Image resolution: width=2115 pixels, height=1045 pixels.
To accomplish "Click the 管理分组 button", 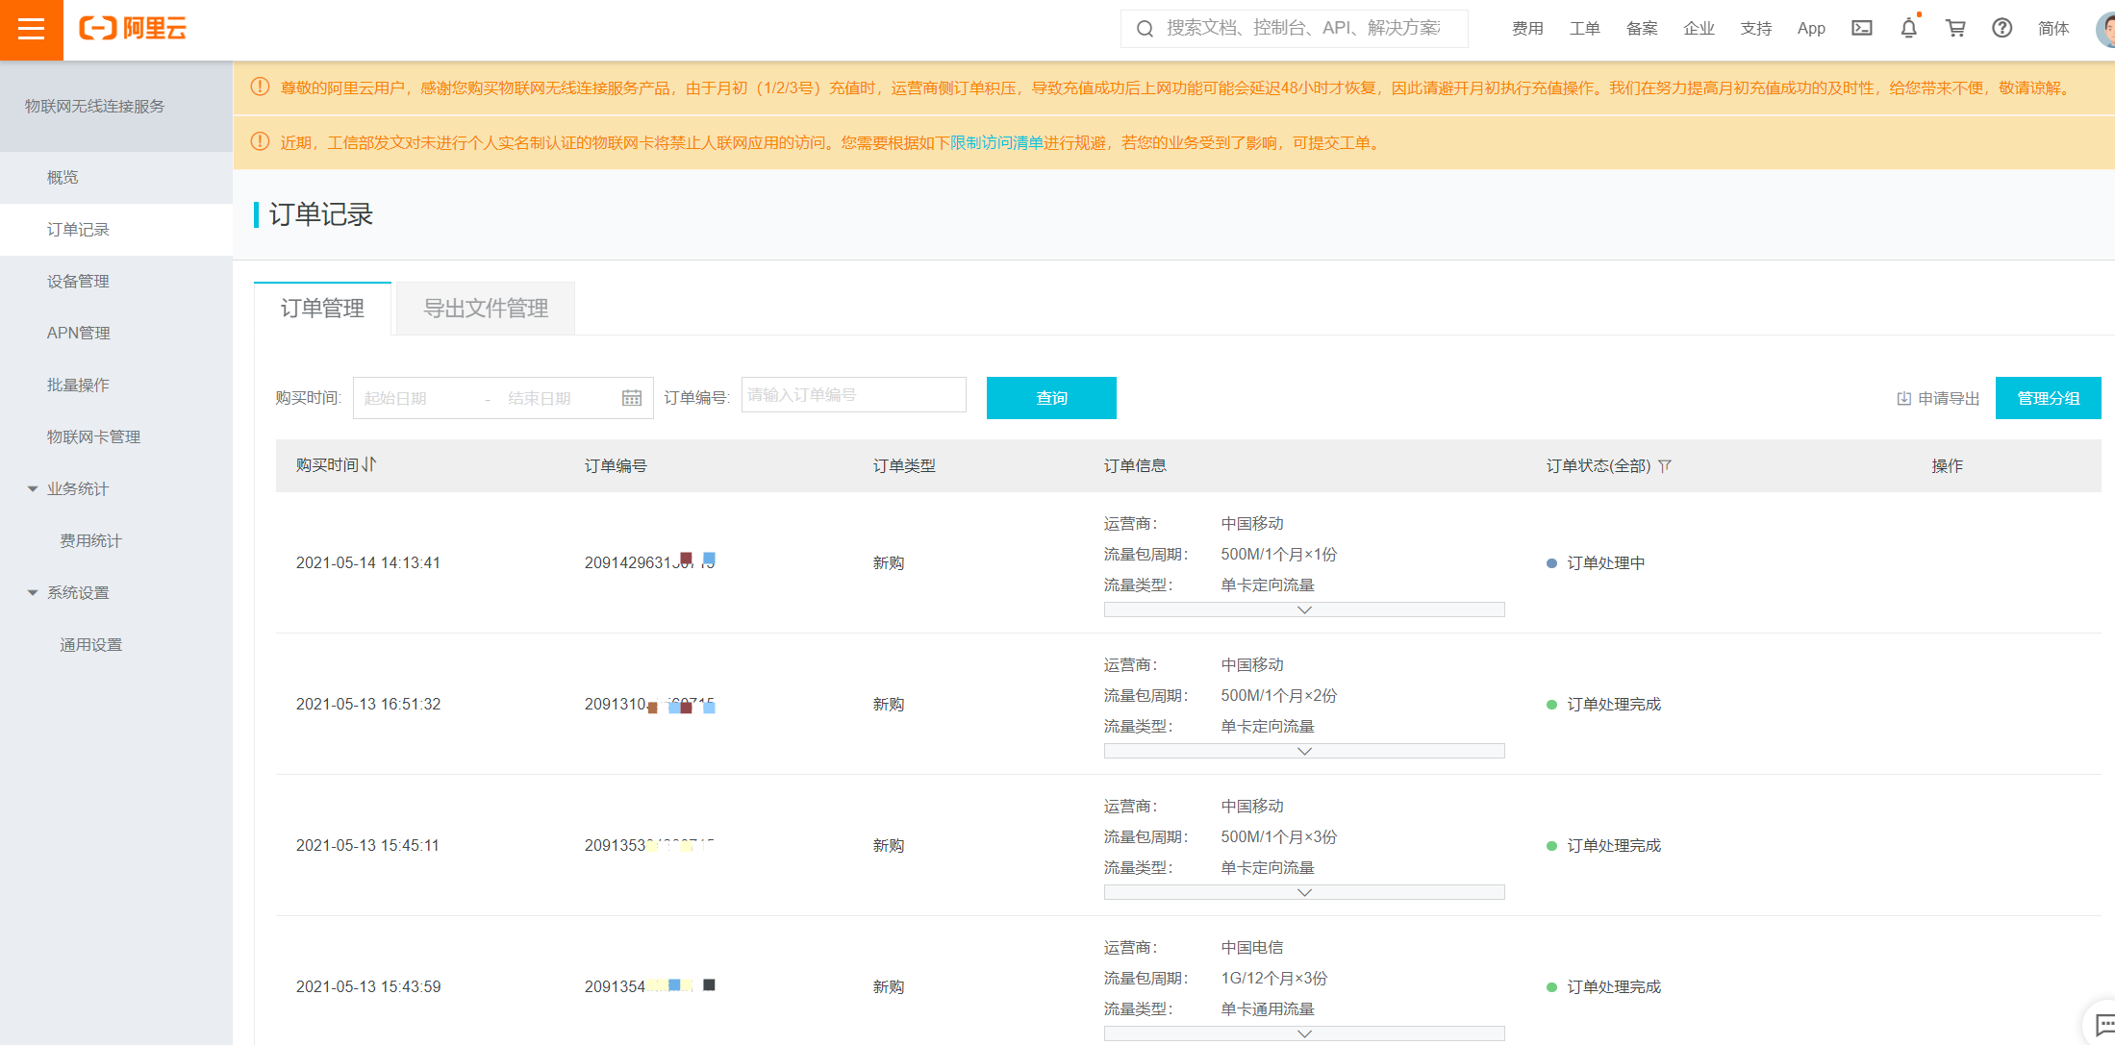I will point(2049,398).
